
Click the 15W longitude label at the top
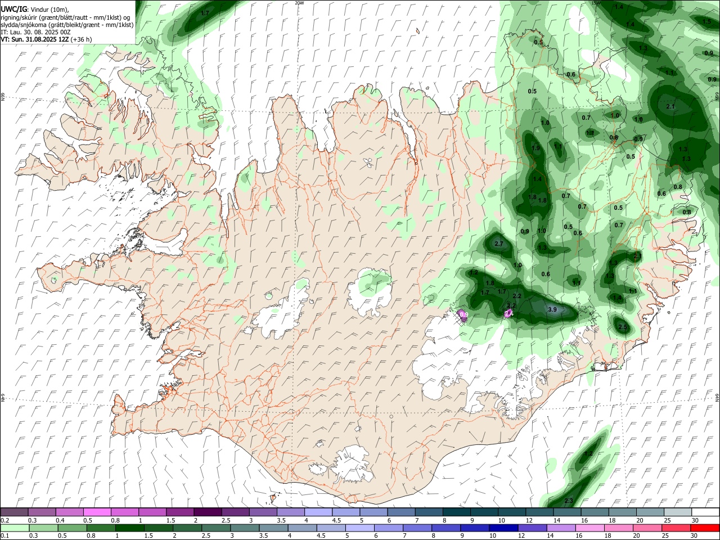click(596, 3)
